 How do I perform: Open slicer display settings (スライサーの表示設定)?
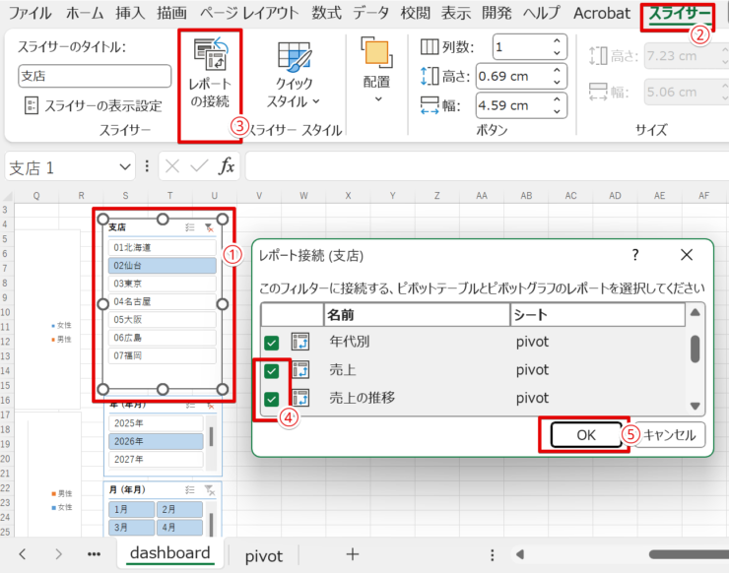(93, 106)
